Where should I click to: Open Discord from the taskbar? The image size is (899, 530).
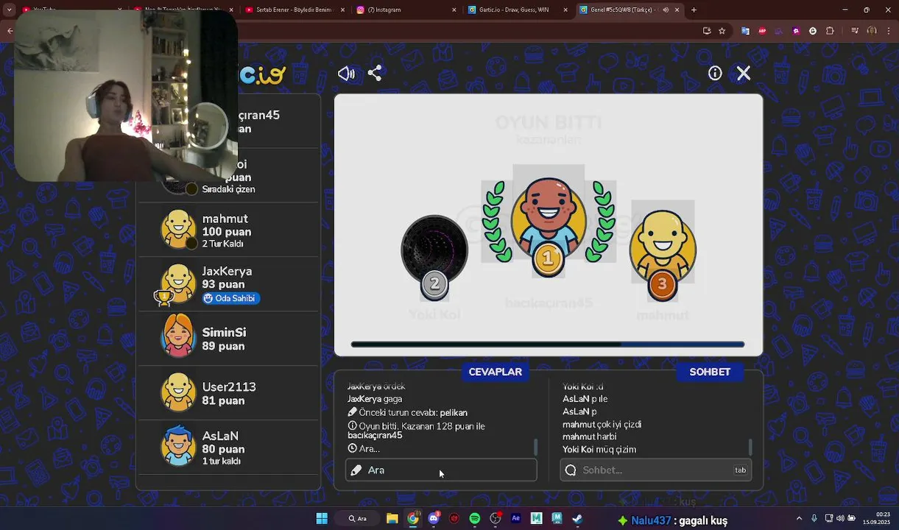coord(434,519)
